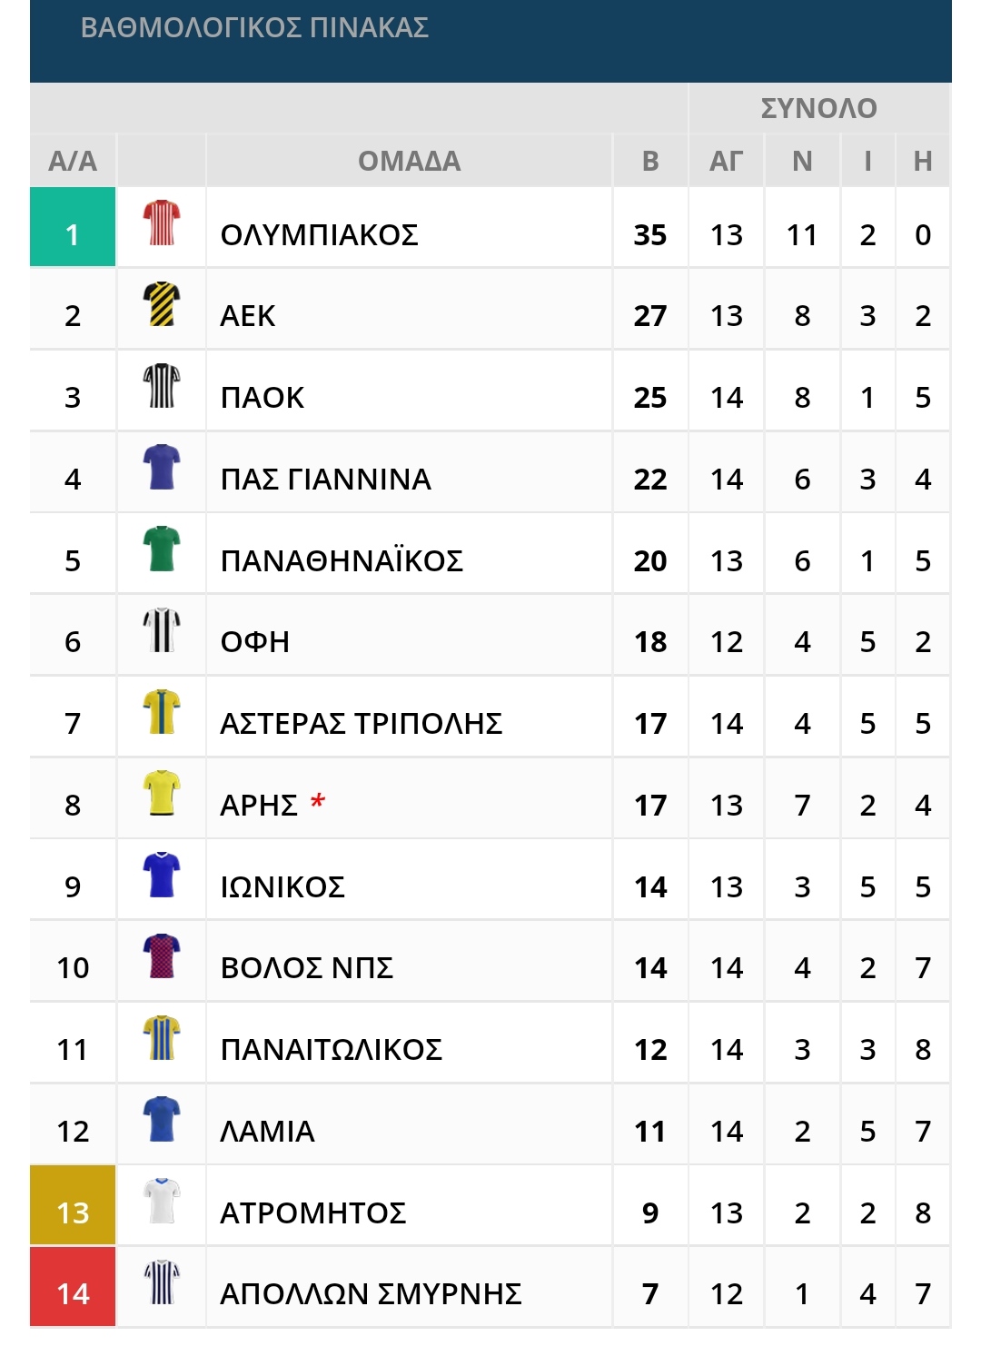Select the ΑΡΗΣ team name
The image size is (981, 1346).
[259, 806]
